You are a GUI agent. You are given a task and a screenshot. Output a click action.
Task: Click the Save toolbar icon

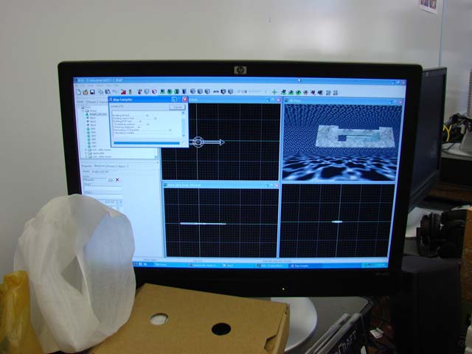91,91
